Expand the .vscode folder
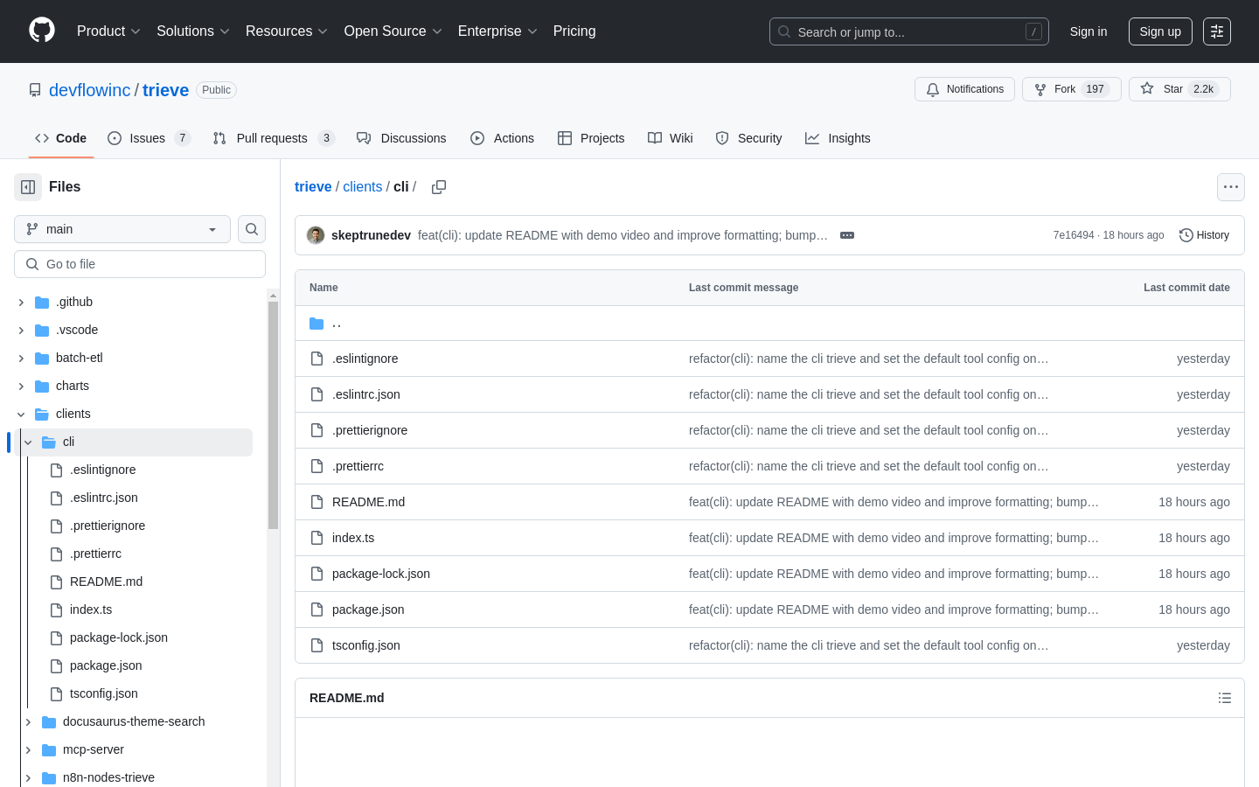This screenshot has height=787, width=1259. 21,331
